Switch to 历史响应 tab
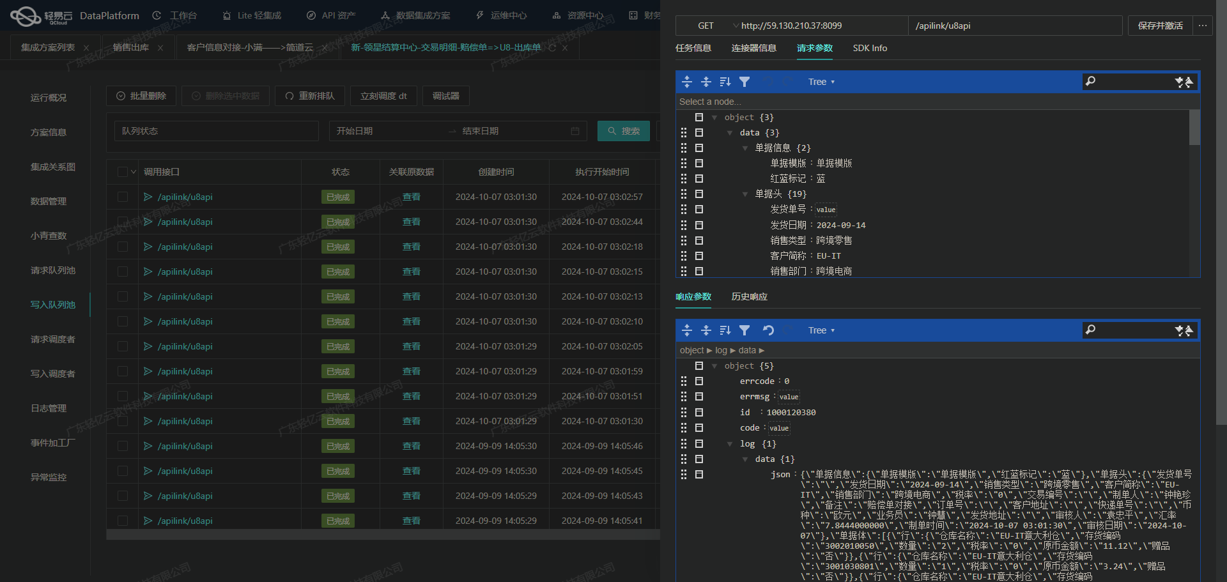Image resolution: width=1227 pixels, height=582 pixels. coord(750,296)
